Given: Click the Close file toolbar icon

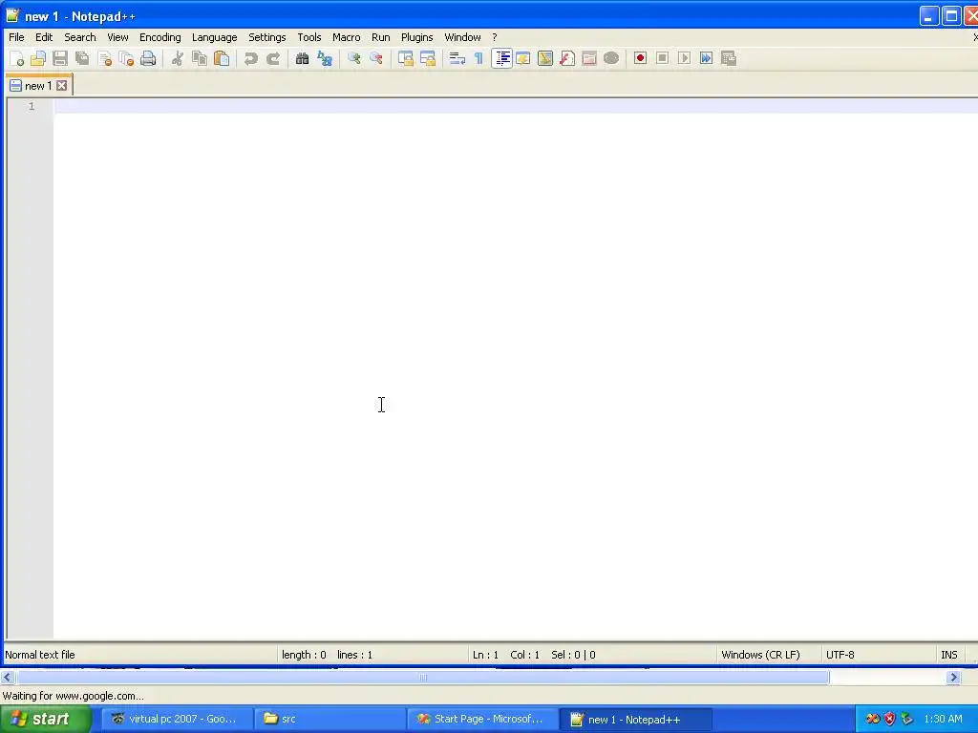Looking at the screenshot, I should [104, 58].
